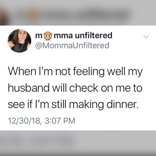Click the 12/30/18 date in timestamp

click(24, 121)
